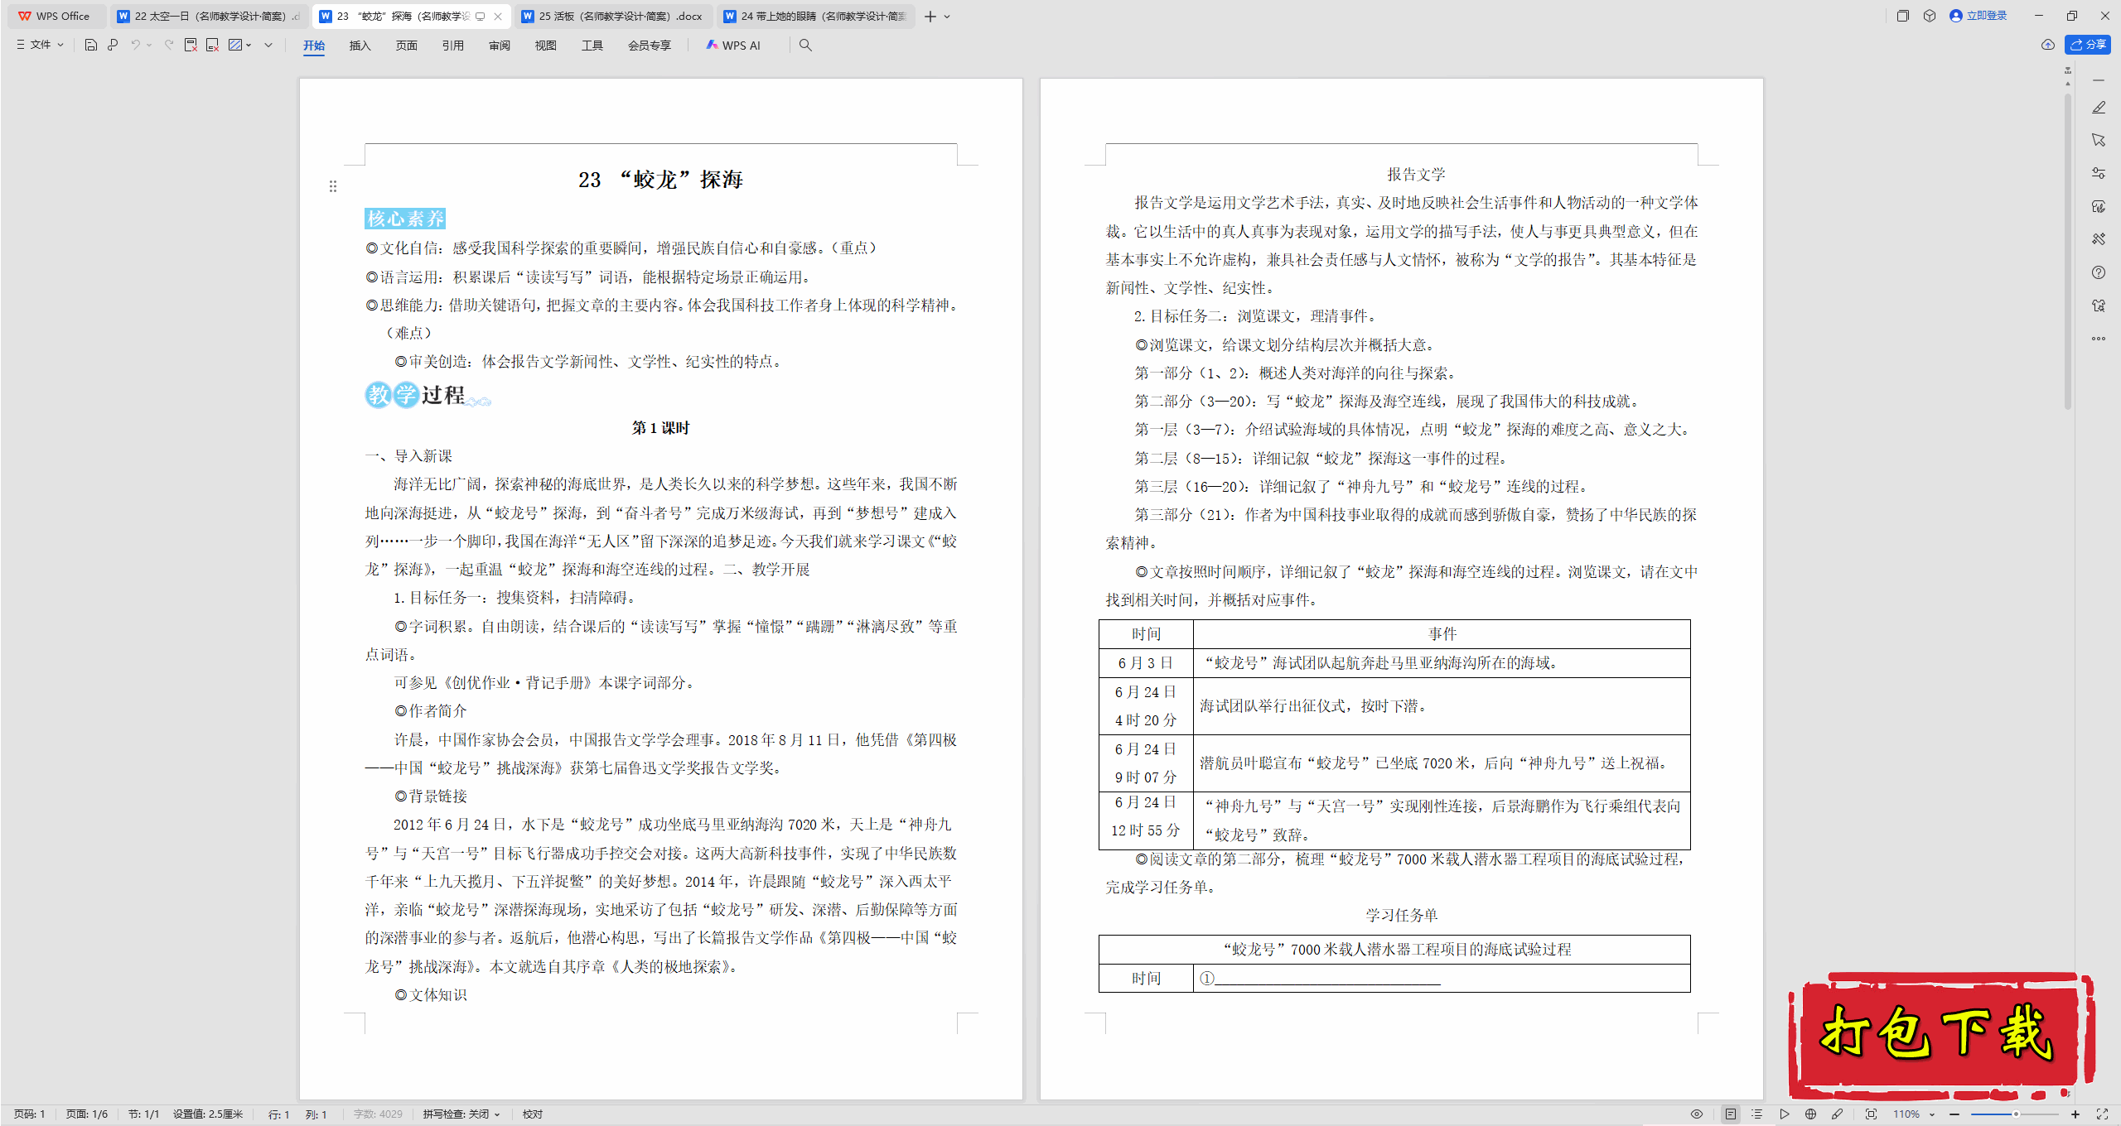Screen dimensions: 2121x1126
Task: Click the zoom slider handle
Action: [2016, 1114]
